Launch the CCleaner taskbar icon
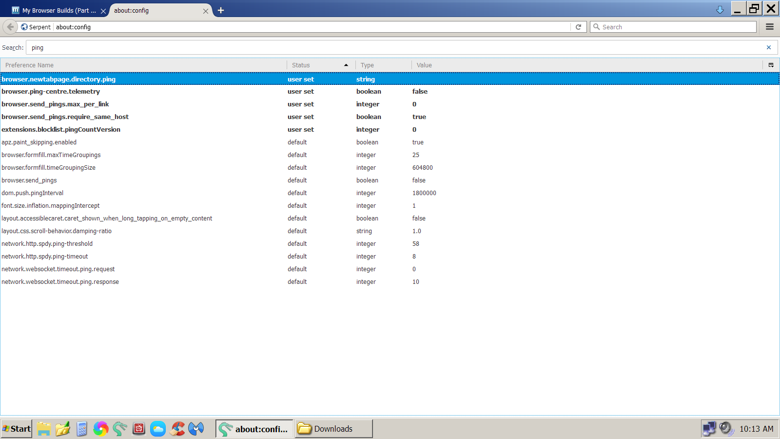The height and width of the screenshot is (439, 780). (177, 429)
